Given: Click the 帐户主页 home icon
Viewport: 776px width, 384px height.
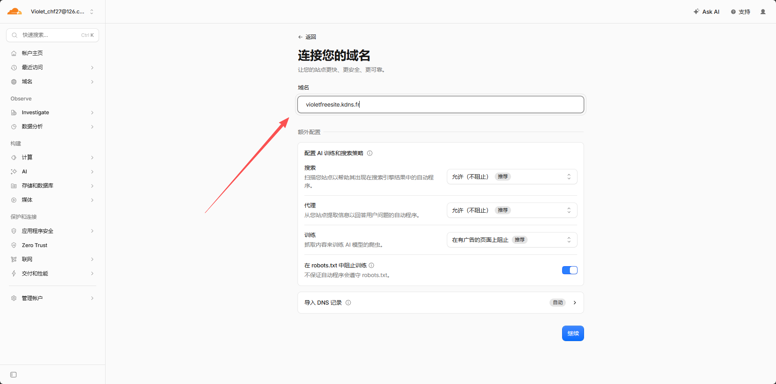Looking at the screenshot, I should [x=14, y=53].
